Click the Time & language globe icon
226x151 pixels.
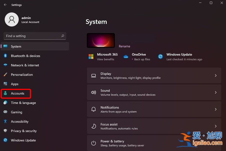(x=5, y=103)
